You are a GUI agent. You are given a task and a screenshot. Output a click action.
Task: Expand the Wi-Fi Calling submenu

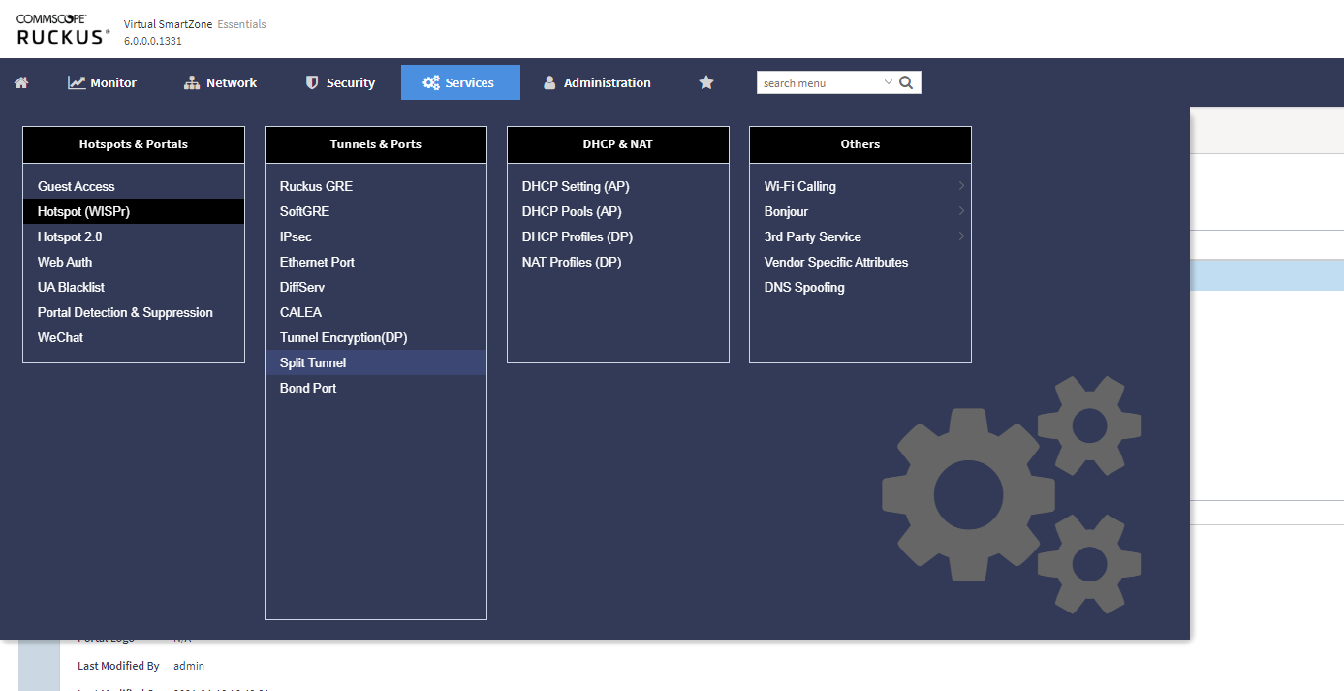tap(961, 186)
